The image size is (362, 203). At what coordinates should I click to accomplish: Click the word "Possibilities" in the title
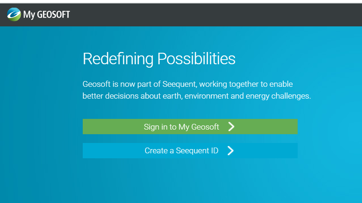[196, 59]
